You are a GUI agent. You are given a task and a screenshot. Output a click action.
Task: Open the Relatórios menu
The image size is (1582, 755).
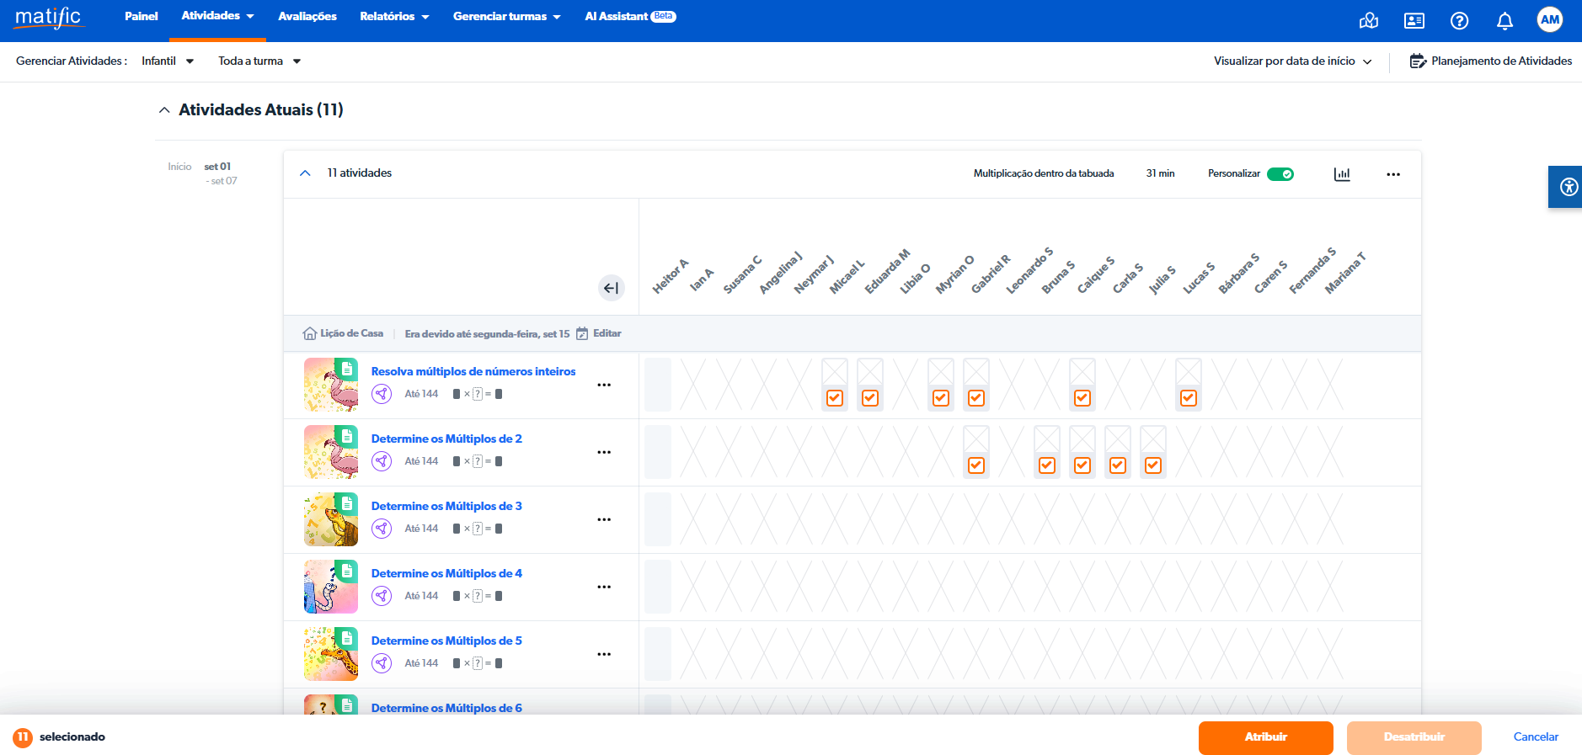393,17
